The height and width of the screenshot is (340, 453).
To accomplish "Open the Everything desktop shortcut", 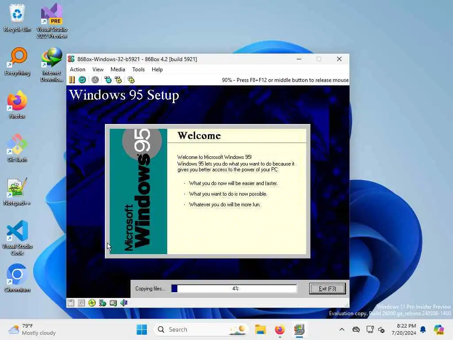I will coord(17,62).
